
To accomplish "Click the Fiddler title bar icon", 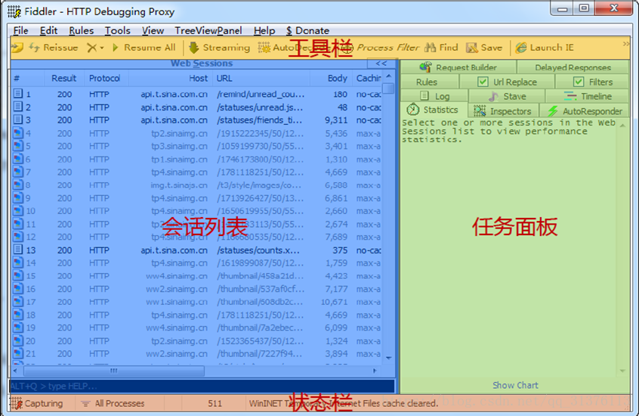I will [14, 11].
